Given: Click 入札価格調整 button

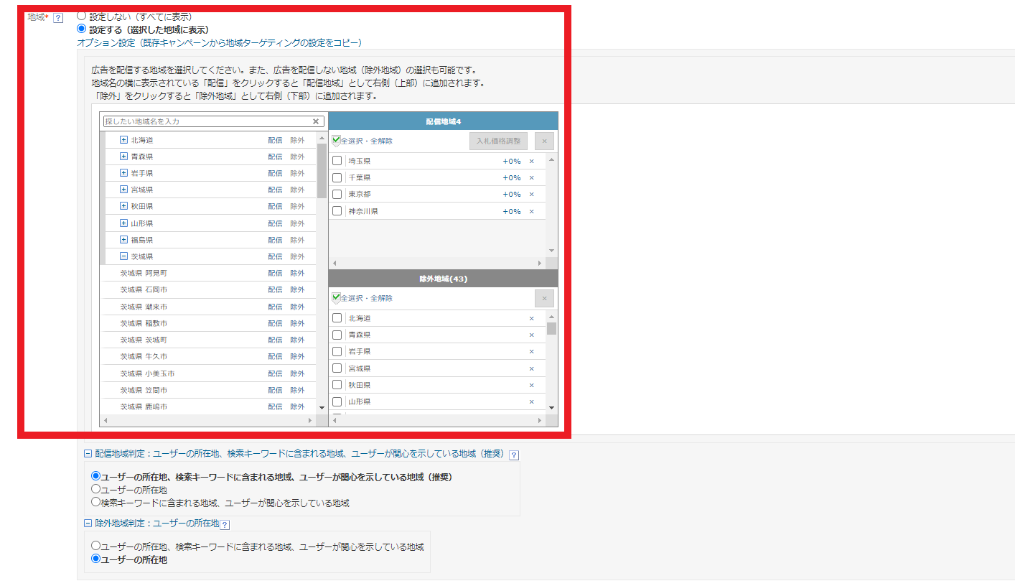Looking at the screenshot, I should pyautogui.click(x=498, y=141).
